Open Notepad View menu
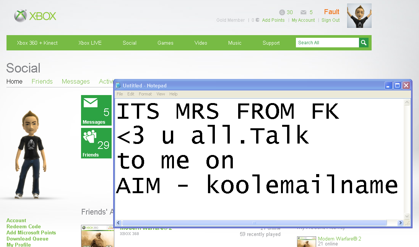 click(161, 94)
